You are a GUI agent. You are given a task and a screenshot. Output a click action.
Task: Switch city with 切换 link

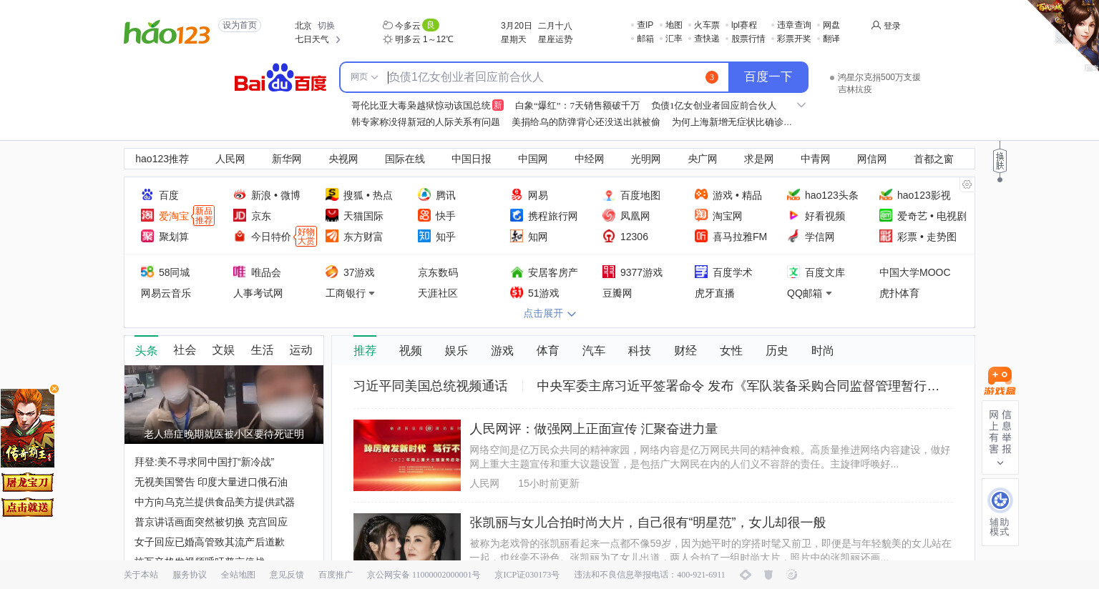326,25
